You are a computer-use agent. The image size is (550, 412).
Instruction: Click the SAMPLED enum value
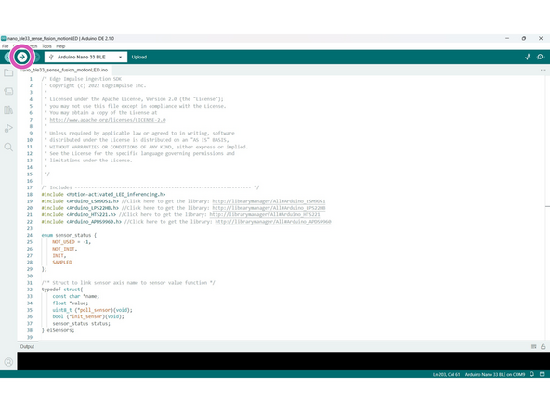point(62,262)
